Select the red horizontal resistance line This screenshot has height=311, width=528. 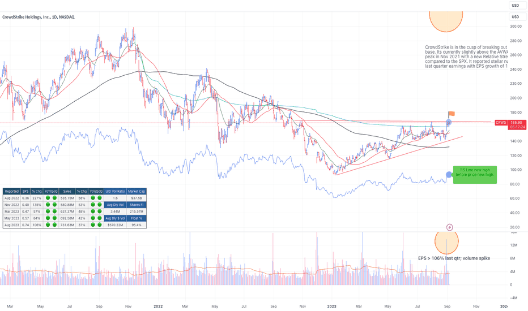[392, 121]
